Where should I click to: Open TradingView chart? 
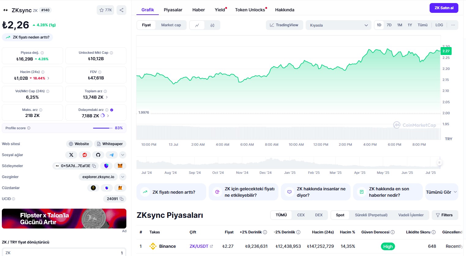pos(284,25)
